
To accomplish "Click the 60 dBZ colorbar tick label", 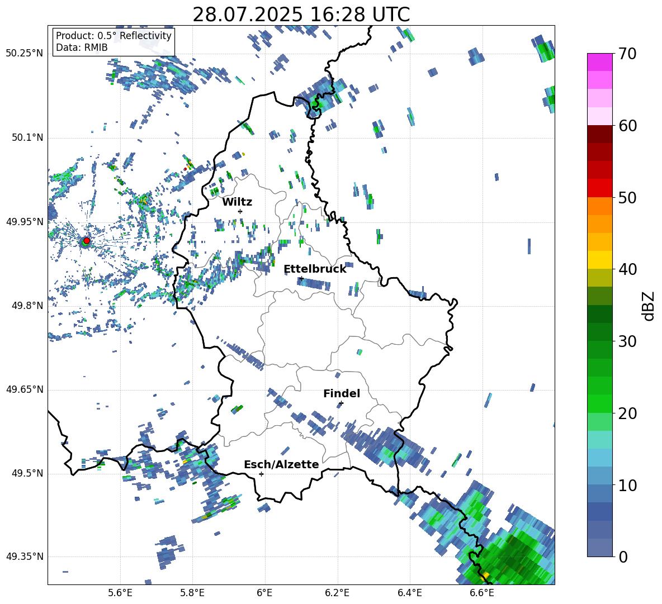I will click(627, 126).
